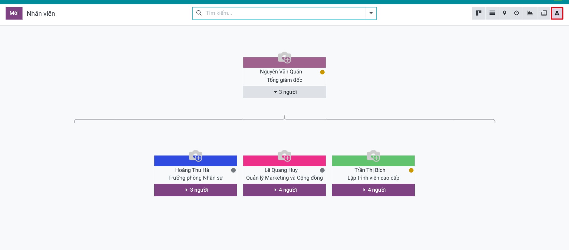Open Hoàng Thu Hà employee name
Image resolution: width=569 pixels, height=250 pixels.
click(192, 170)
